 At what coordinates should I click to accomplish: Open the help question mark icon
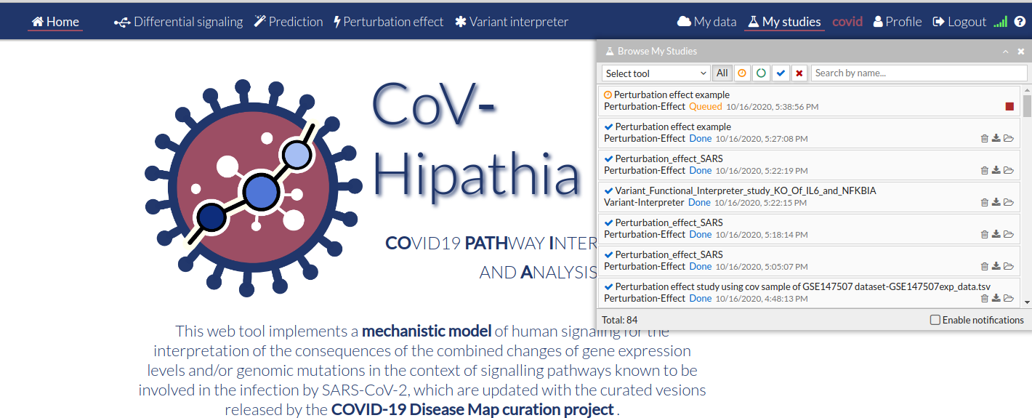[1020, 22]
